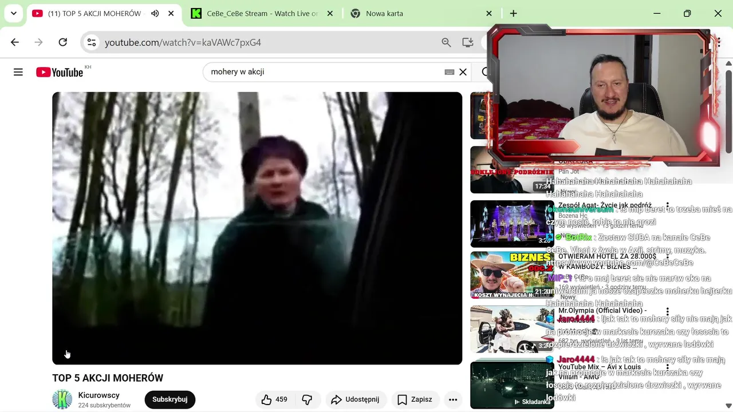Open a new browser tab
This screenshot has height=412, width=733.
[x=513, y=13]
